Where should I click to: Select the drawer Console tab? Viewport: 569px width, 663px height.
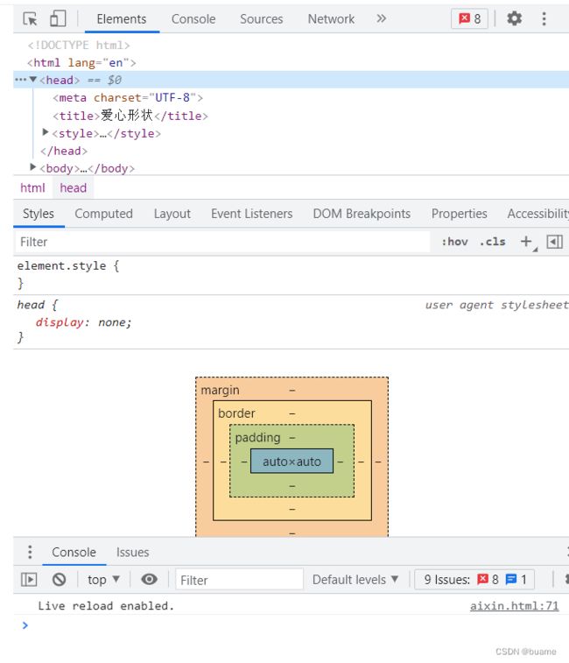click(74, 553)
